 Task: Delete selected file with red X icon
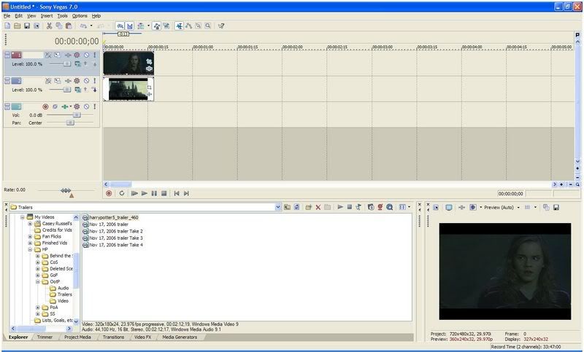(318, 207)
